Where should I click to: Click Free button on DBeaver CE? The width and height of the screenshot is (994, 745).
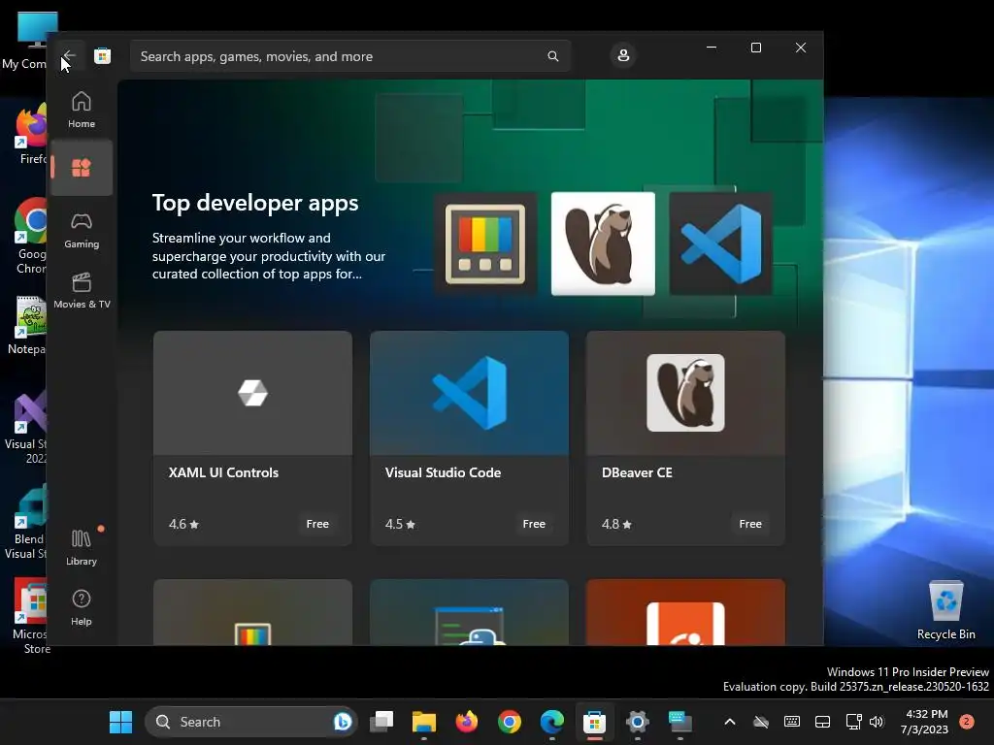click(750, 524)
